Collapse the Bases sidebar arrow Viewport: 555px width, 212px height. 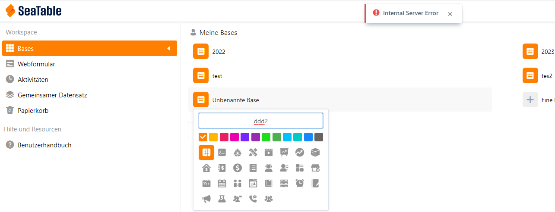pos(169,48)
